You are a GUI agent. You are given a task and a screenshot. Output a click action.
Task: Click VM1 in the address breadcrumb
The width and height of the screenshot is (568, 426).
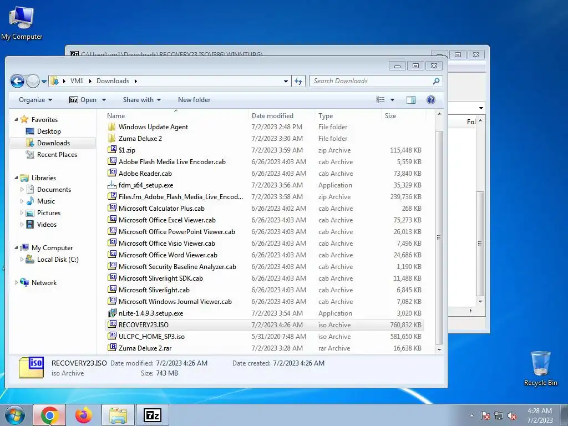pyautogui.click(x=77, y=81)
